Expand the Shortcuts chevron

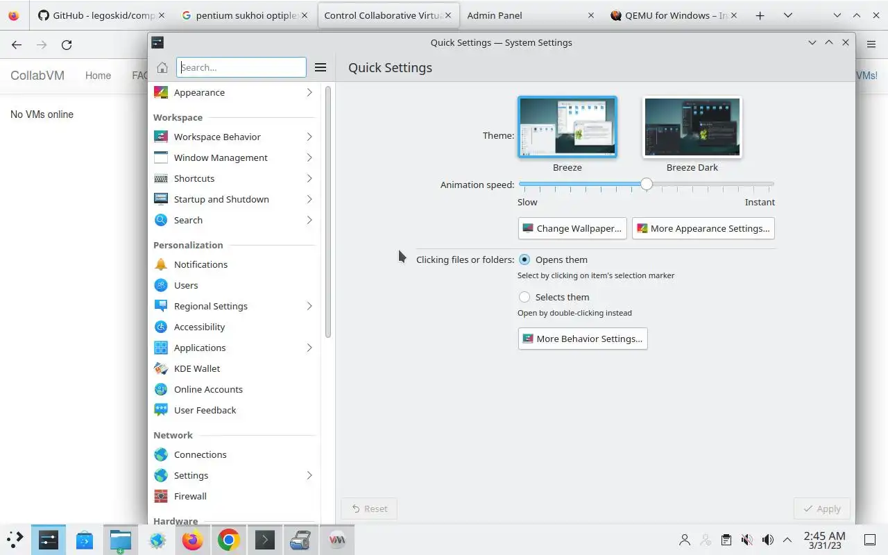click(309, 178)
